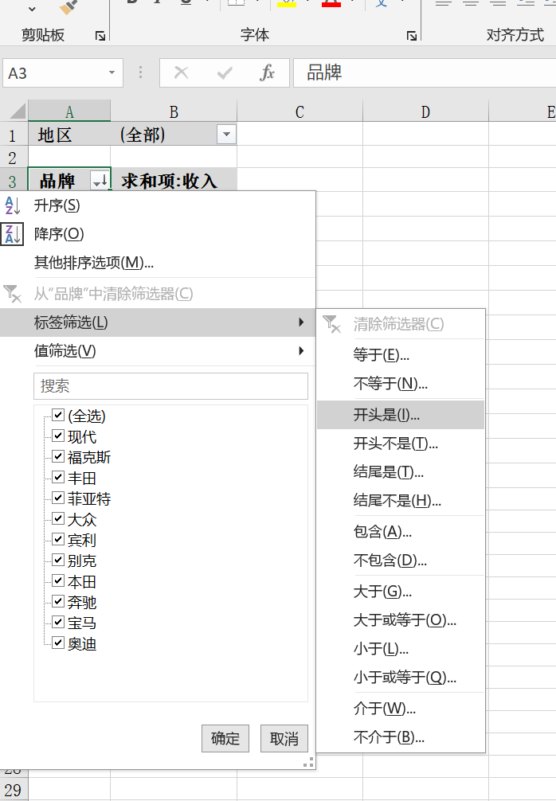The image size is (556, 801).
Task: Uncheck the 大众 checkbox
Action: tap(58, 518)
